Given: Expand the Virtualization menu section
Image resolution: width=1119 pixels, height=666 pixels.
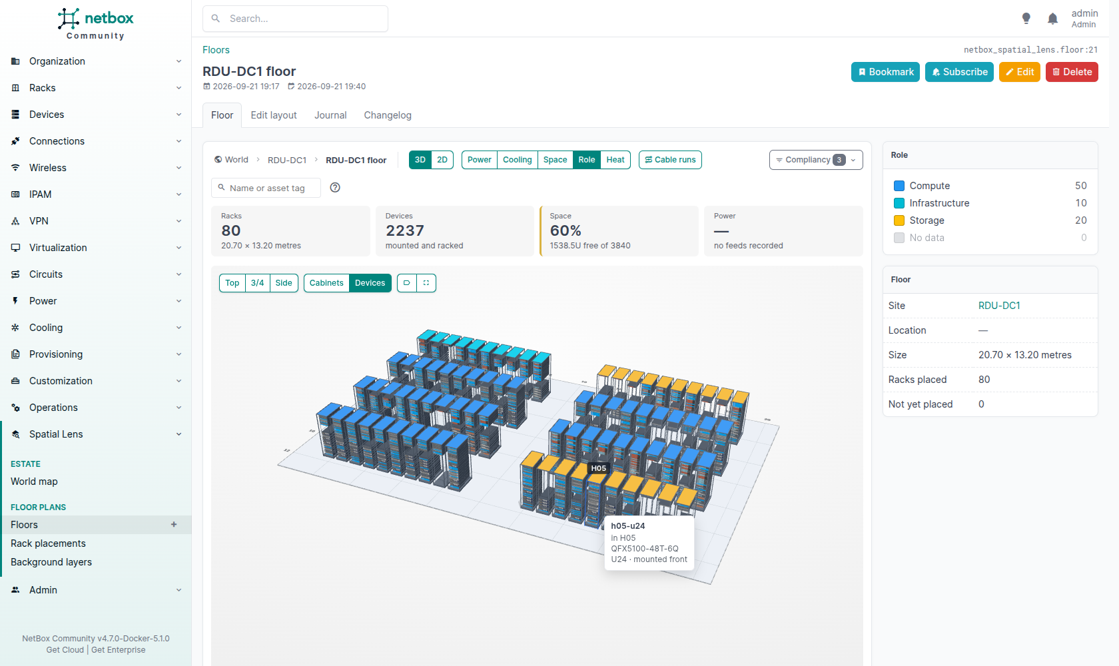Looking at the screenshot, I should coord(96,248).
